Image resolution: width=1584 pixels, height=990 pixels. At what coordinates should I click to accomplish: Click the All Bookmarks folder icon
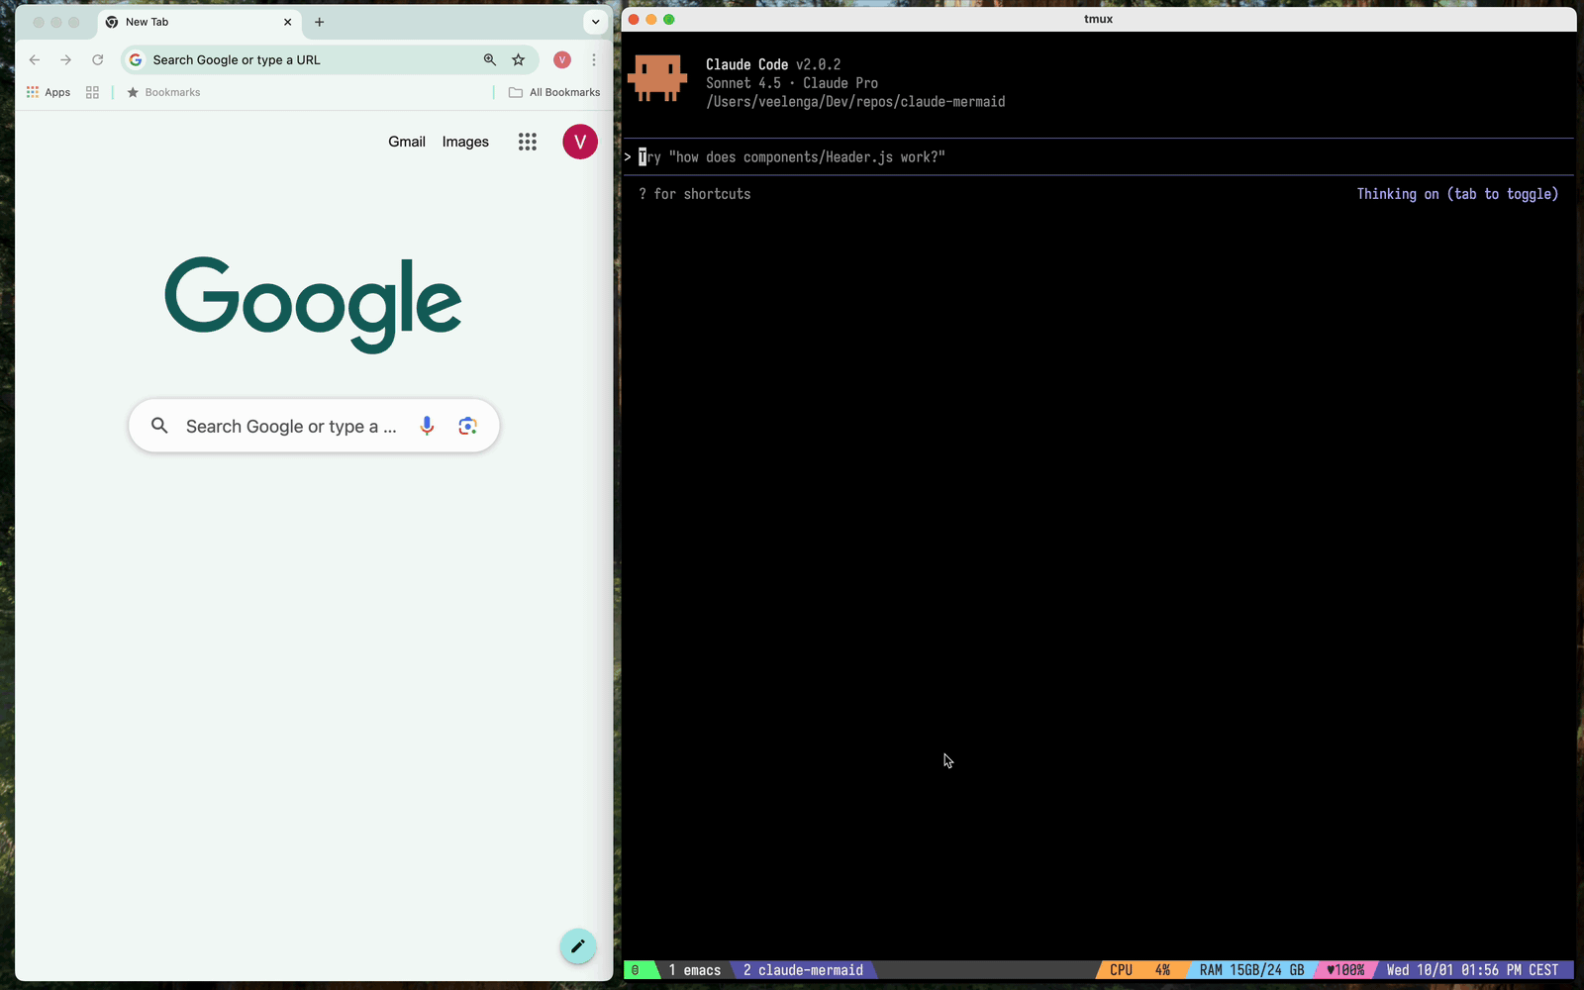pyautogui.click(x=515, y=91)
